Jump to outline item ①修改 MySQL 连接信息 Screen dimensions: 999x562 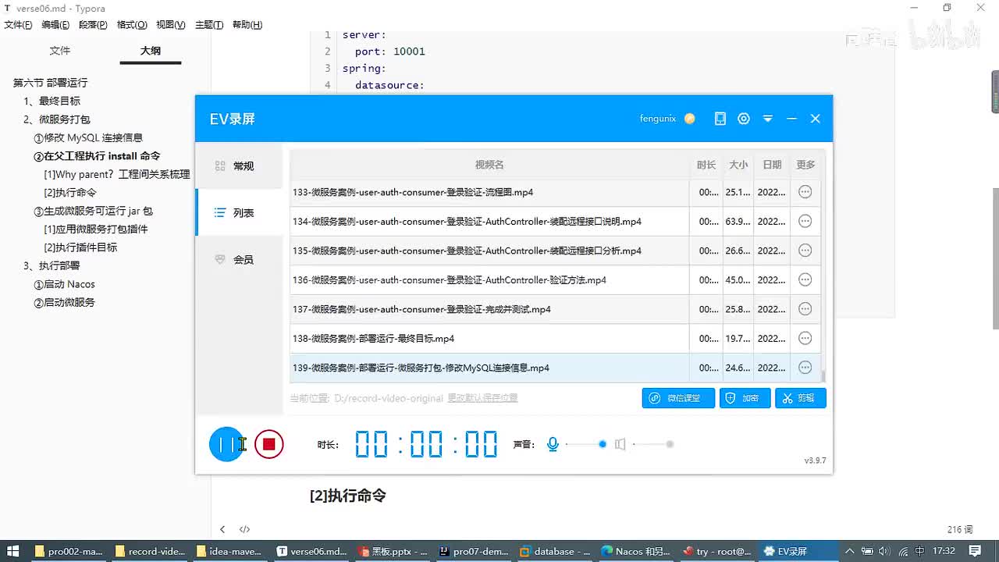tap(88, 137)
